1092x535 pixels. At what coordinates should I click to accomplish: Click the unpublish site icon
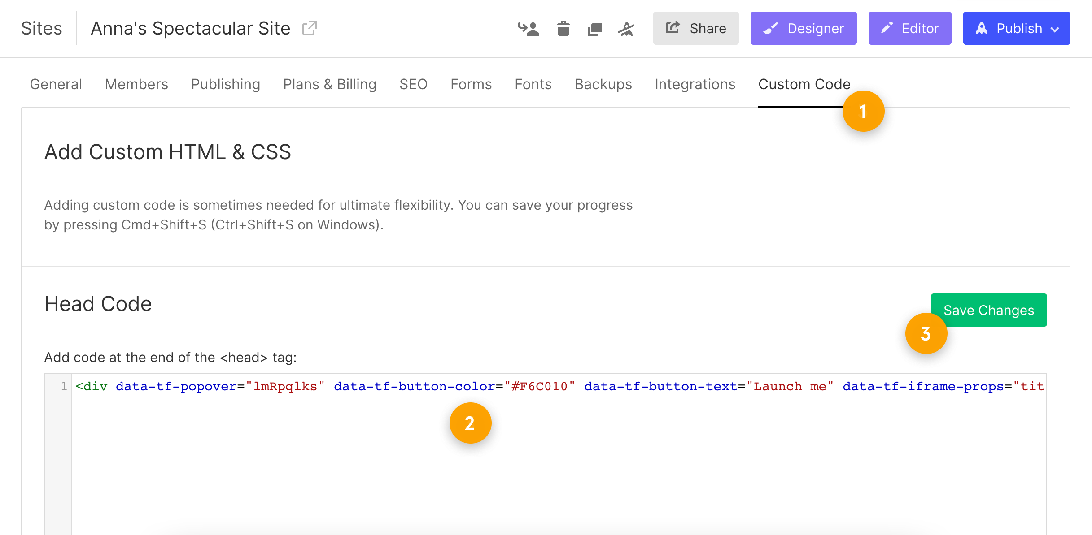pyautogui.click(x=626, y=29)
